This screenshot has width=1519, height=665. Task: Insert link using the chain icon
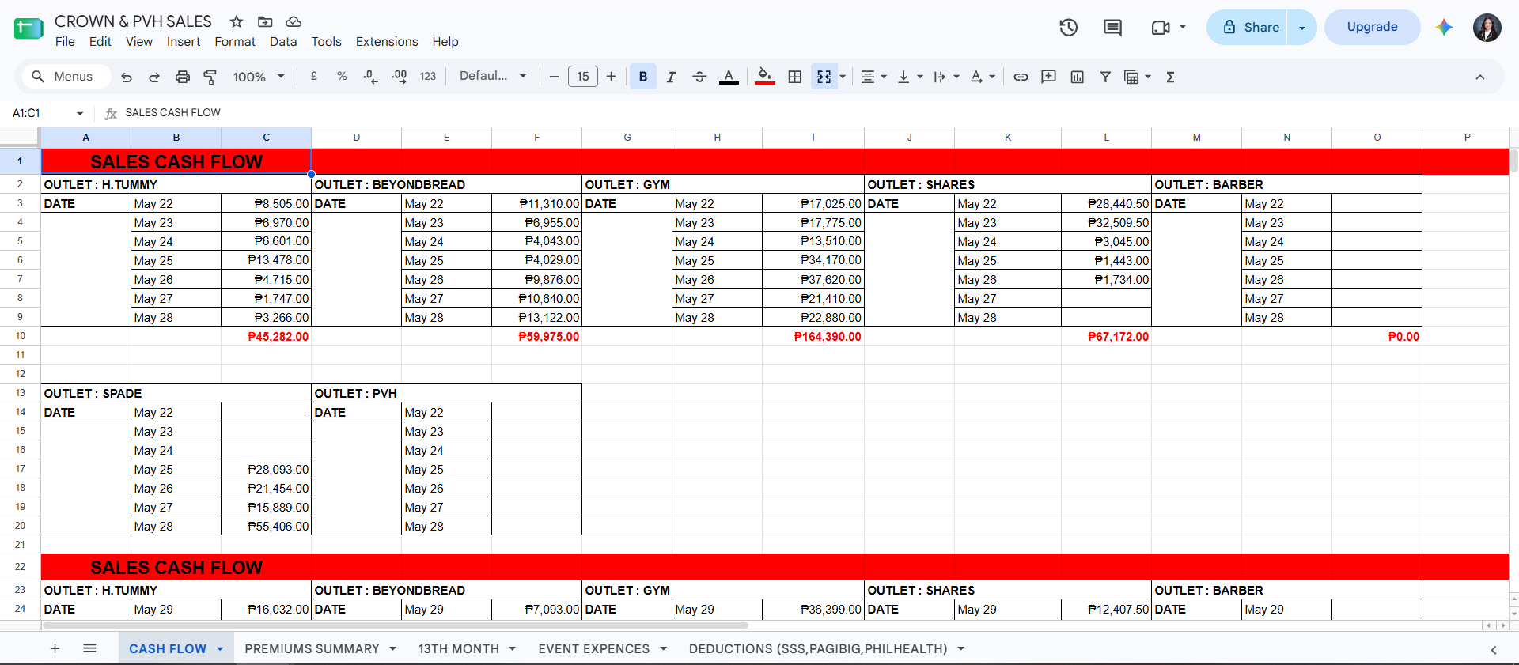coord(1021,77)
